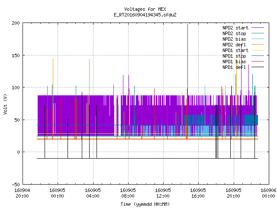Click the y-axis tick value 150
Image resolution: width=277 pixels, height=208 pixels.
pos(16,55)
